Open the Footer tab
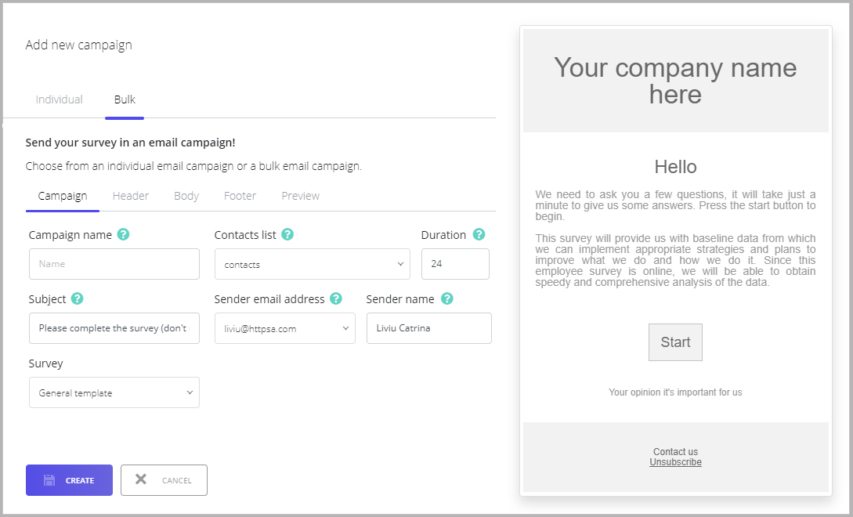The width and height of the screenshot is (853, 517). point(240,196)
